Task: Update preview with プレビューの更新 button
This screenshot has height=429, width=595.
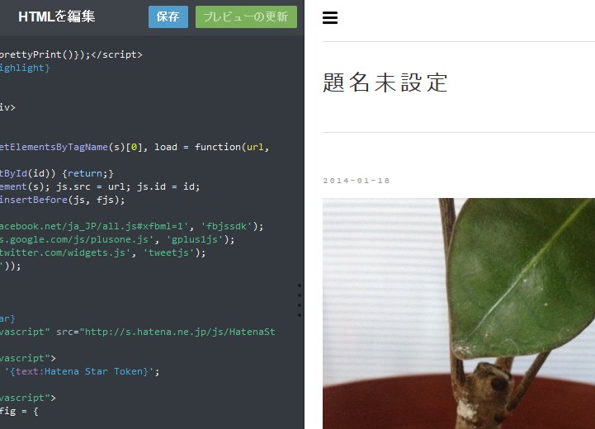Action: (246, 16)
